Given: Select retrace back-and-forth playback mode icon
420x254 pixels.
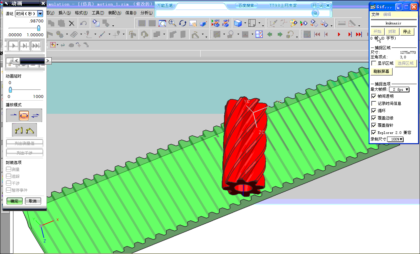Looking at the screenshot, I should click(36, 115).
